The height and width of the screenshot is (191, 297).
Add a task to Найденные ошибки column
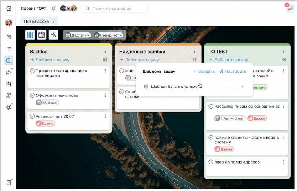coord(139,60)
